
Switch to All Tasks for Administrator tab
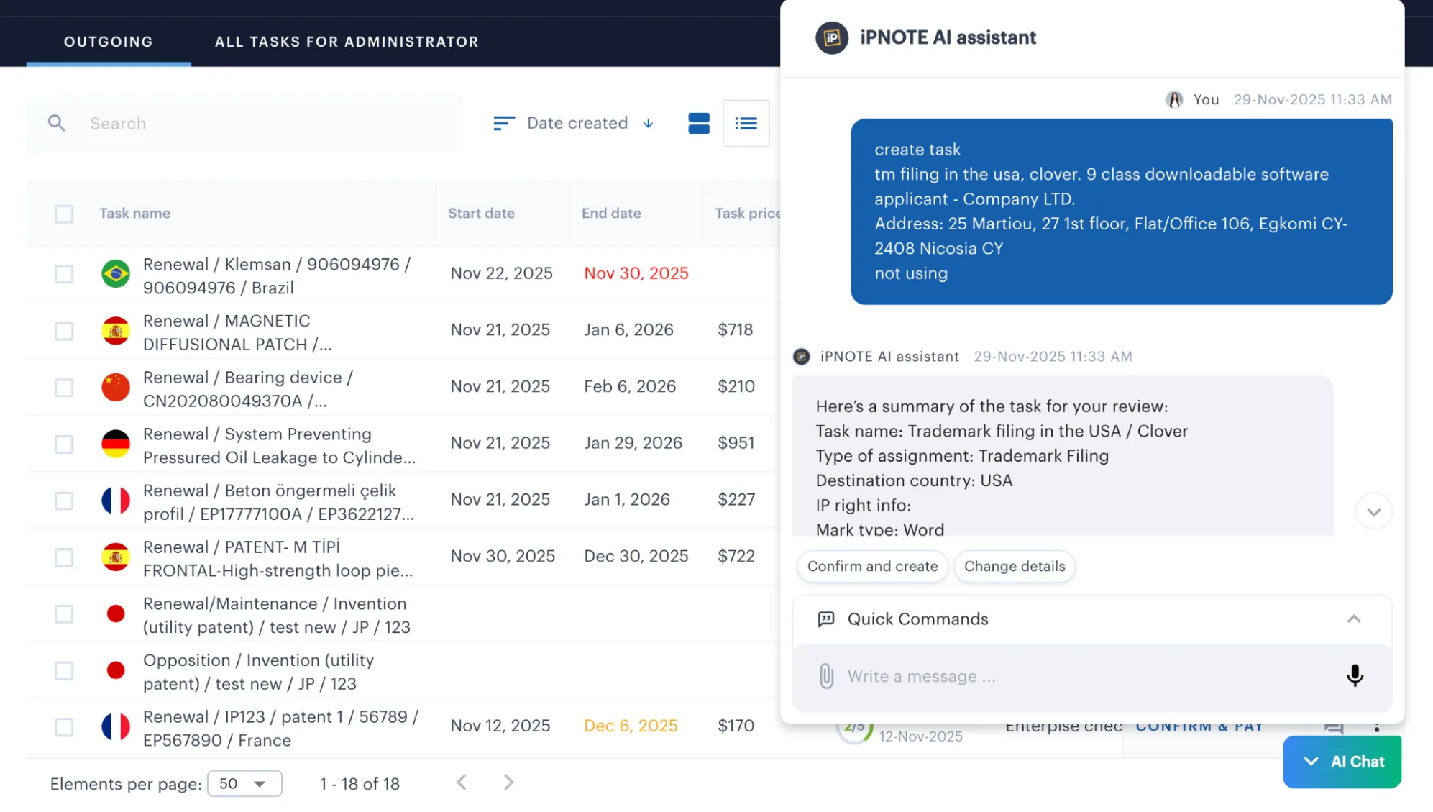[x=347, y=42]
